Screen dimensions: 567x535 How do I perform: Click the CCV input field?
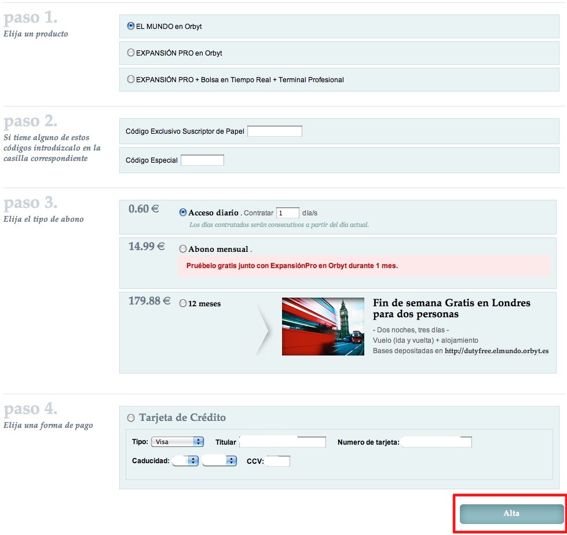[x=278, y=461]
